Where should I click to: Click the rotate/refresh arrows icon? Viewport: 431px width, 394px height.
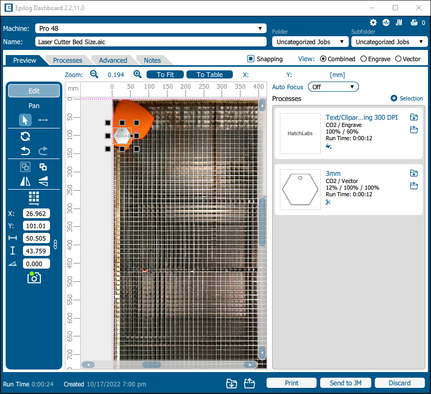[x=25, y=136]
